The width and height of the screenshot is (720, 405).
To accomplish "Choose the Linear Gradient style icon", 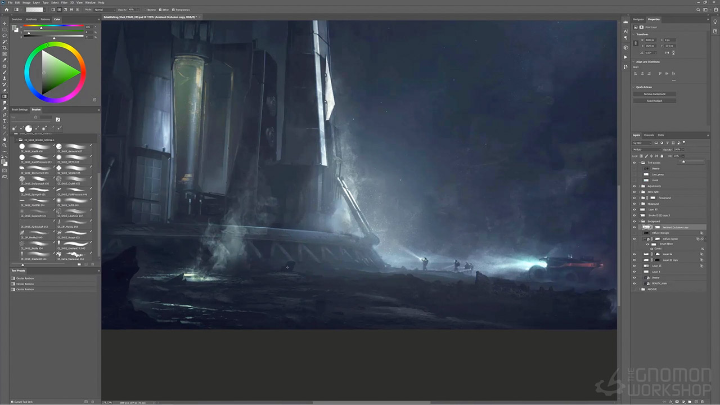I will pyautogui.click(x=52, y=10).
